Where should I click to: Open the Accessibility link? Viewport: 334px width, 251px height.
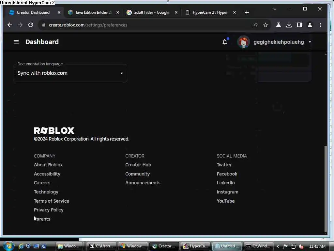[47, 174]
